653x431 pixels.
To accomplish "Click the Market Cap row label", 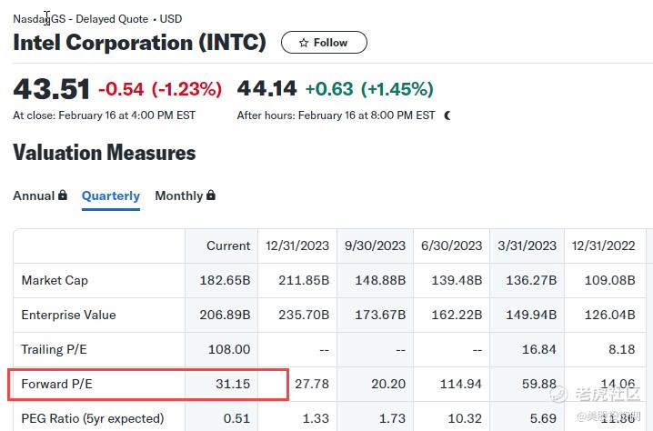I will click(55, 280).
